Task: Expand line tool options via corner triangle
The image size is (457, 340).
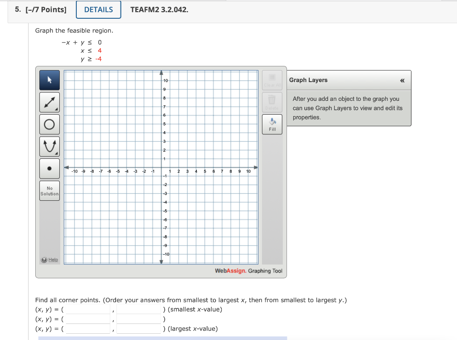Action: (x=56, y=109)
